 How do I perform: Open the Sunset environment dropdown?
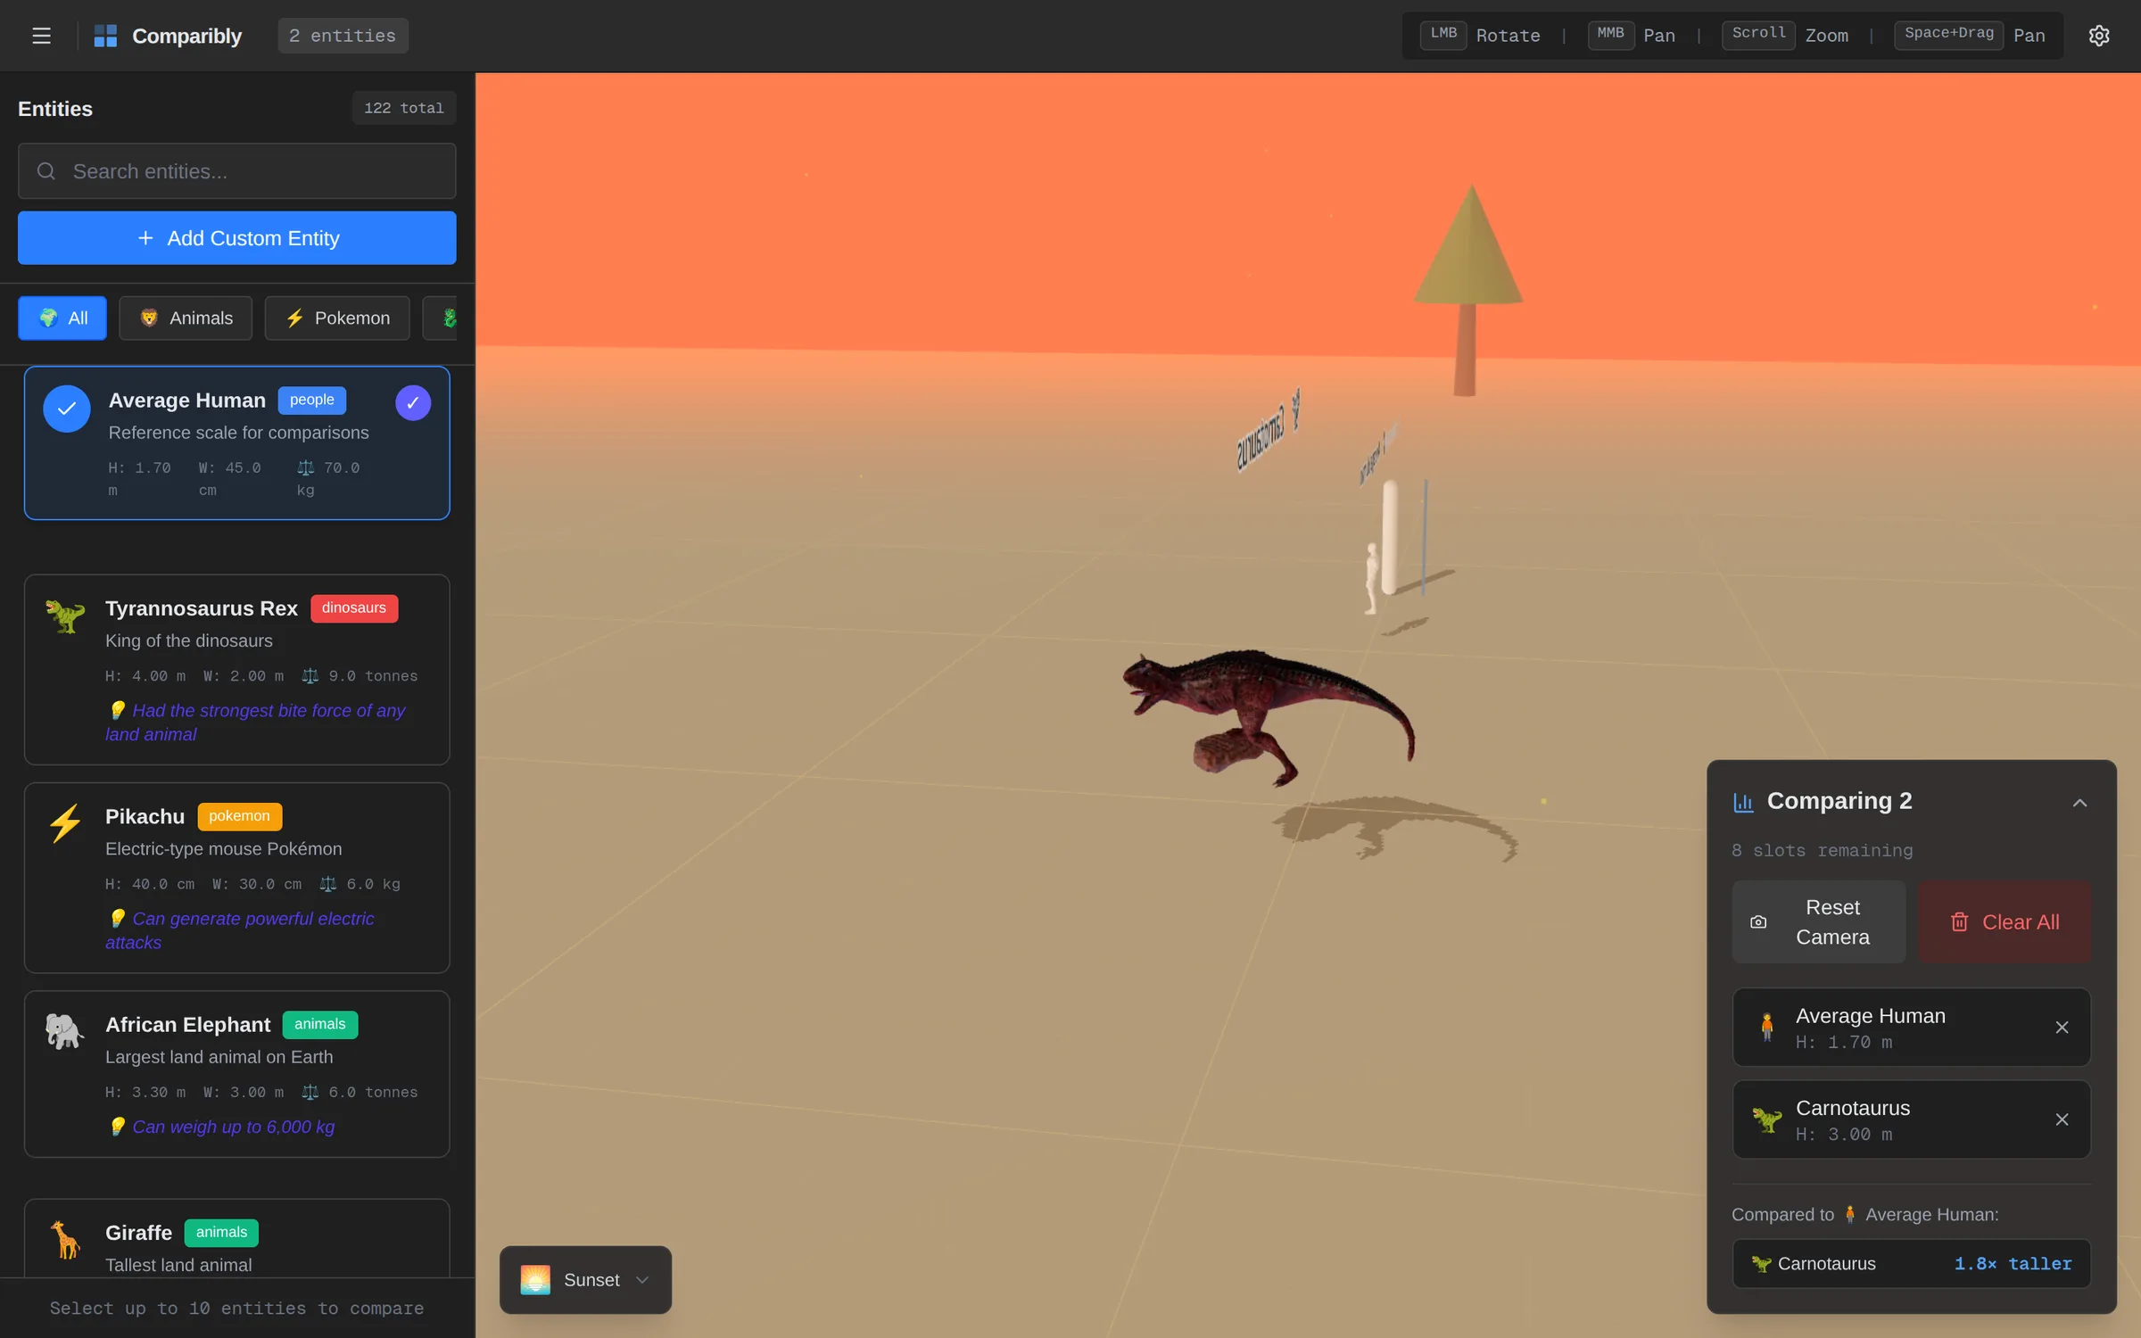585,1280
